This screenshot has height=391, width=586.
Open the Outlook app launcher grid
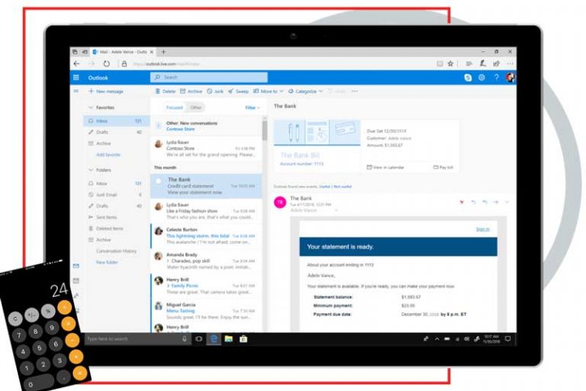point(76,77)
